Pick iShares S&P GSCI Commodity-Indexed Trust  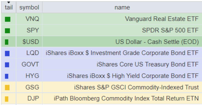[137, 87]
